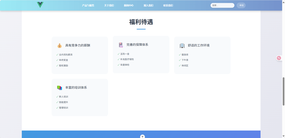Click the checkmark icon before 年终奖金
This screenshot has width=285, height=138.
pos(57,60)
